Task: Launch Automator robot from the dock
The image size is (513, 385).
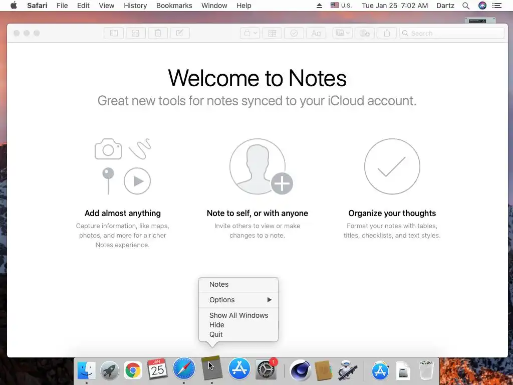Action: coord(347,370)
